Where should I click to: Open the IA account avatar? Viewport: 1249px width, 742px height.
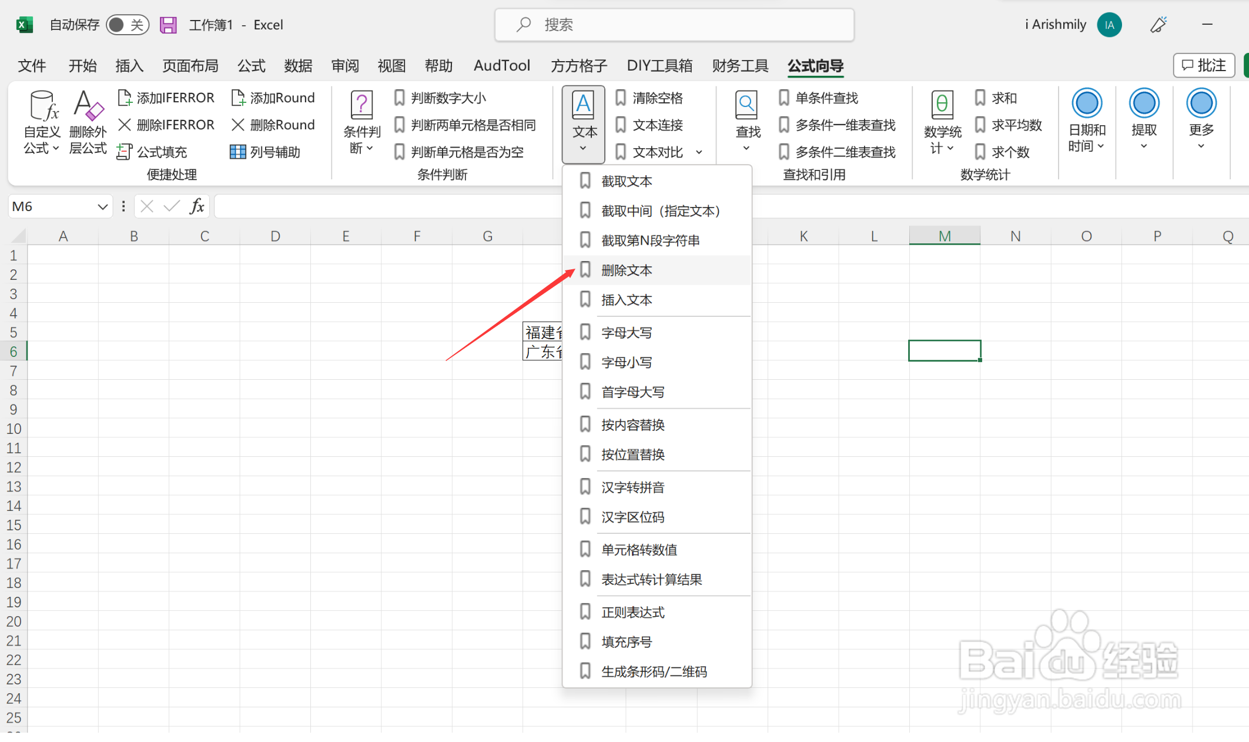point(1109,25)
